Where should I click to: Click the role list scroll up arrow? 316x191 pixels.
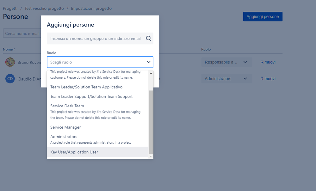[x=151, y=73]
